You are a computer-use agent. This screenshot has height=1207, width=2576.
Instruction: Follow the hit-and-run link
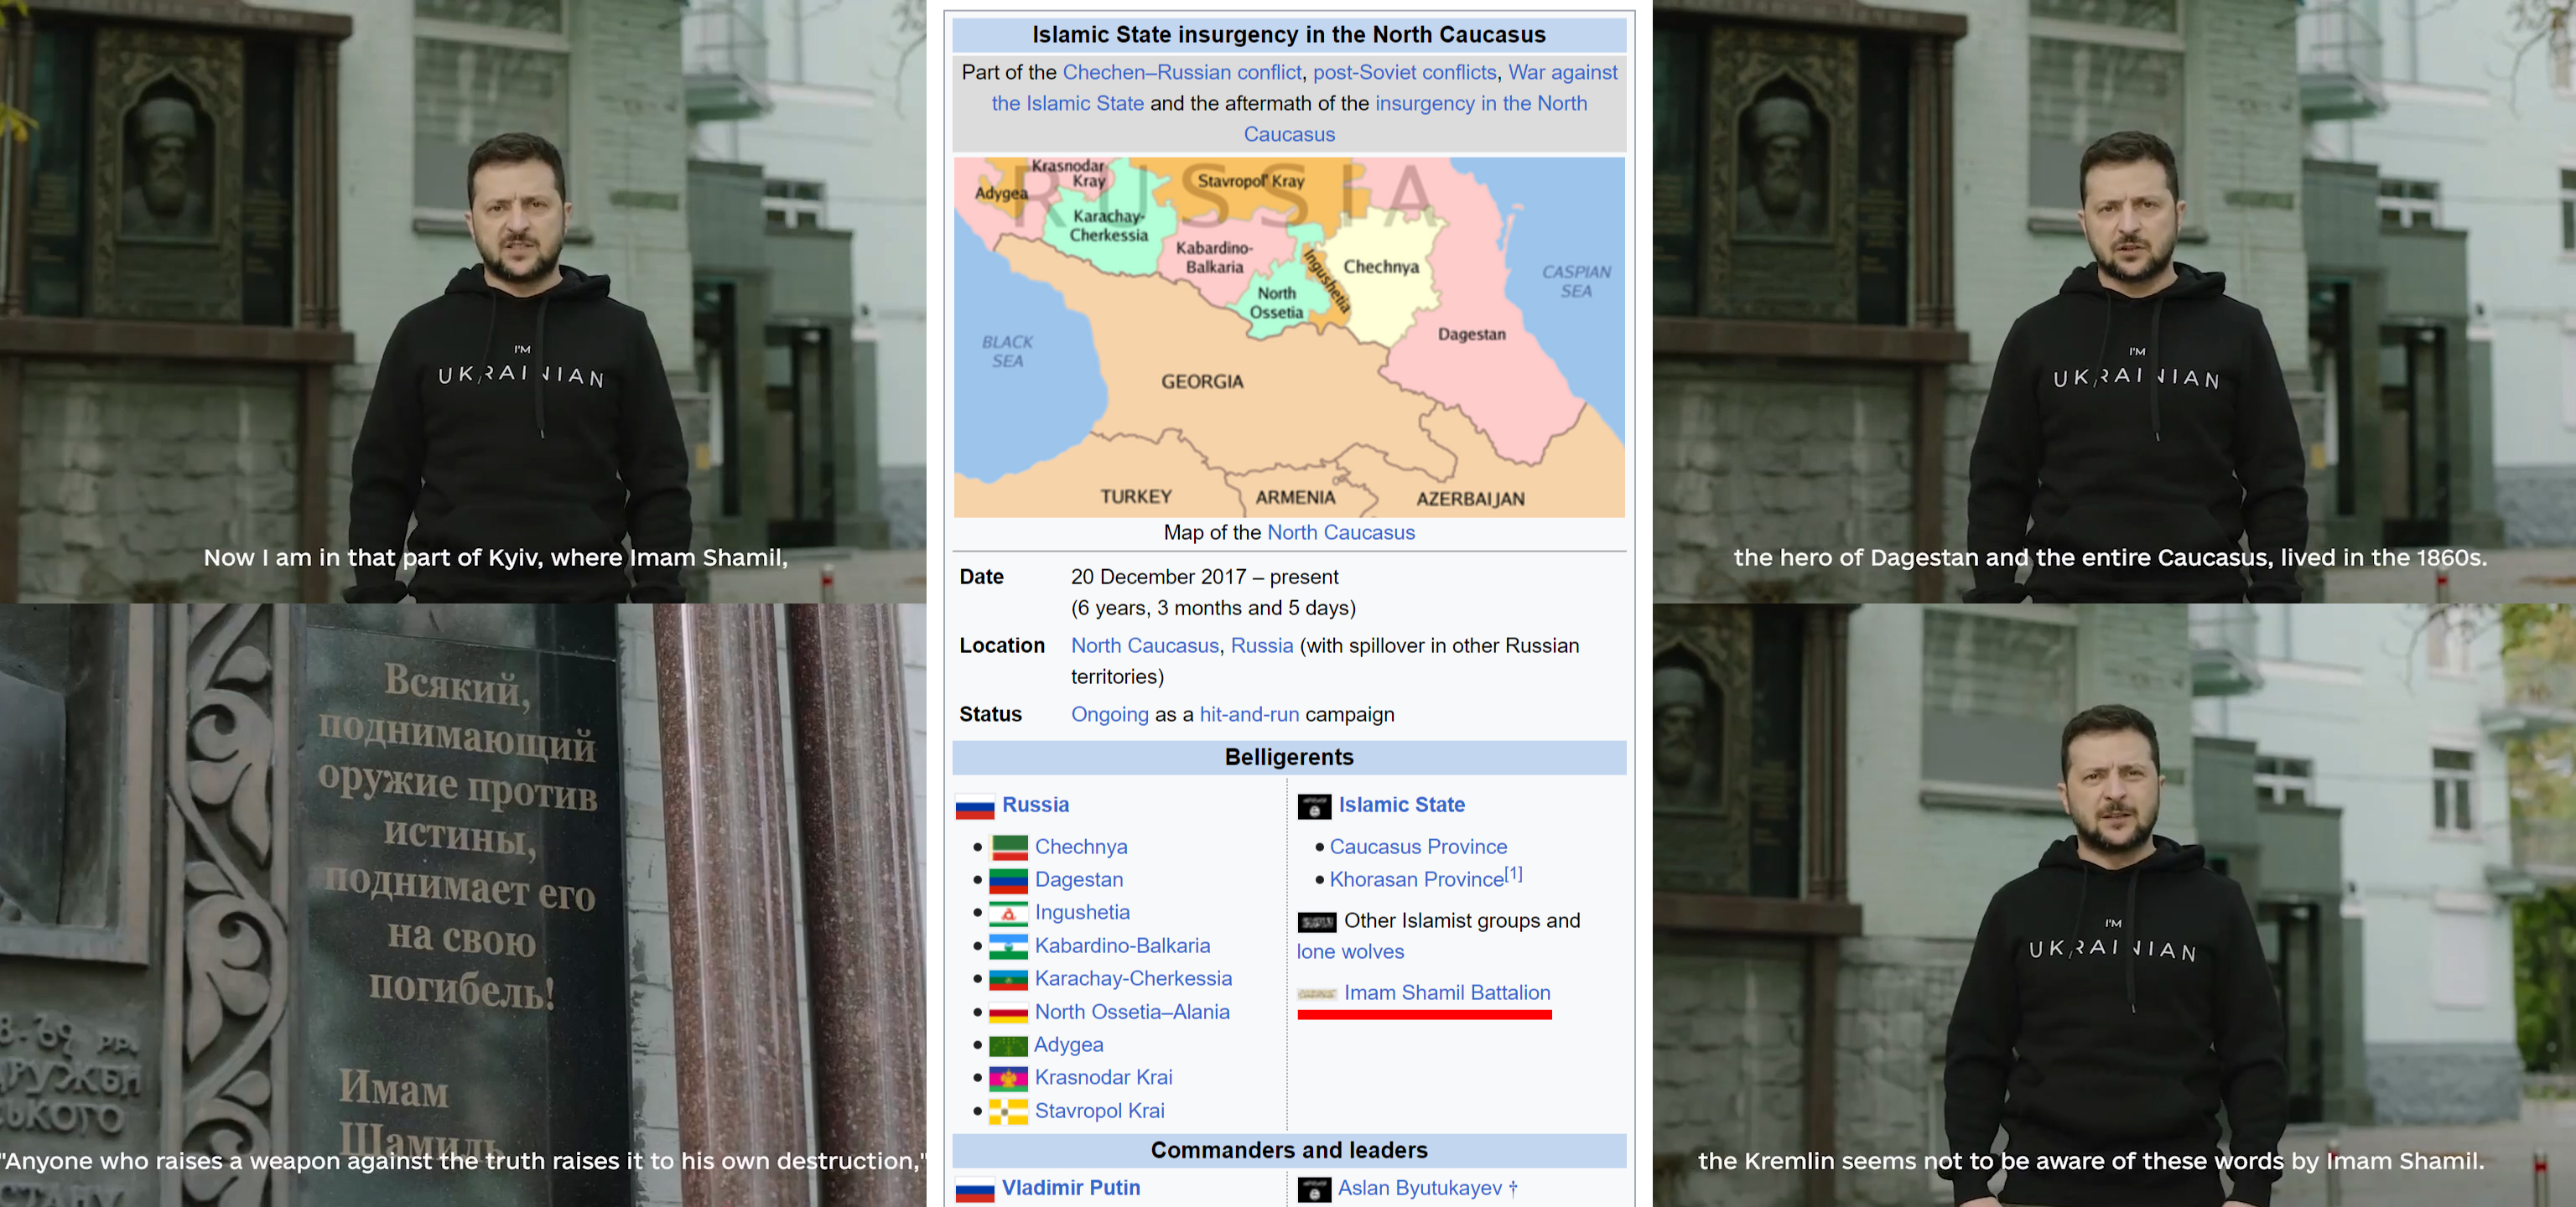pos(1248,714)
